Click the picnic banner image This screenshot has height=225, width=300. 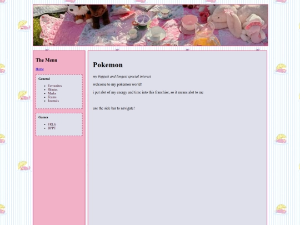(x=151, y=25)
